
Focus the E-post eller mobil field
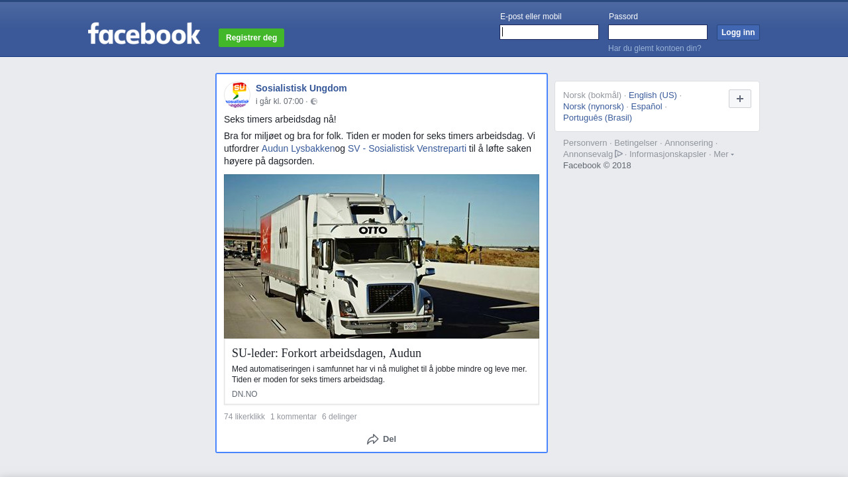tap(549, 32)
